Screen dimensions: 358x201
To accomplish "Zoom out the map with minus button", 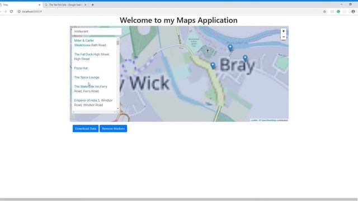I will tap(284, 37).
